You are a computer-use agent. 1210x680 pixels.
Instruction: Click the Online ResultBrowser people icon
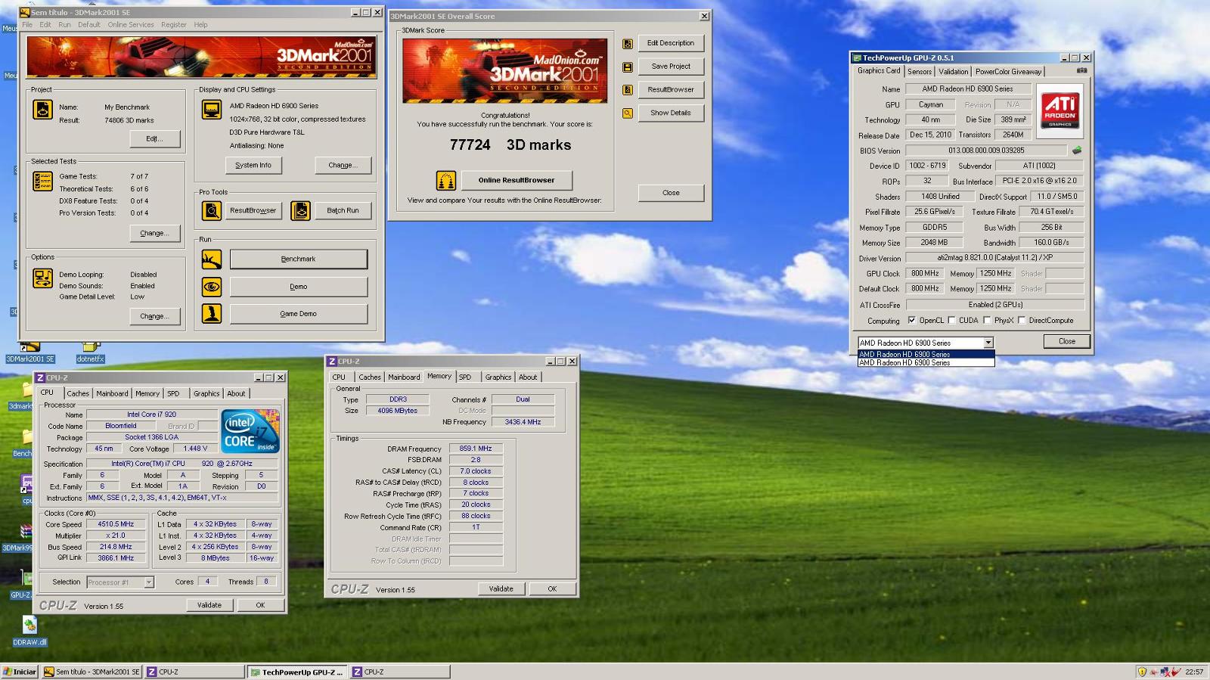pyautogui.click(x=446, y=181)
